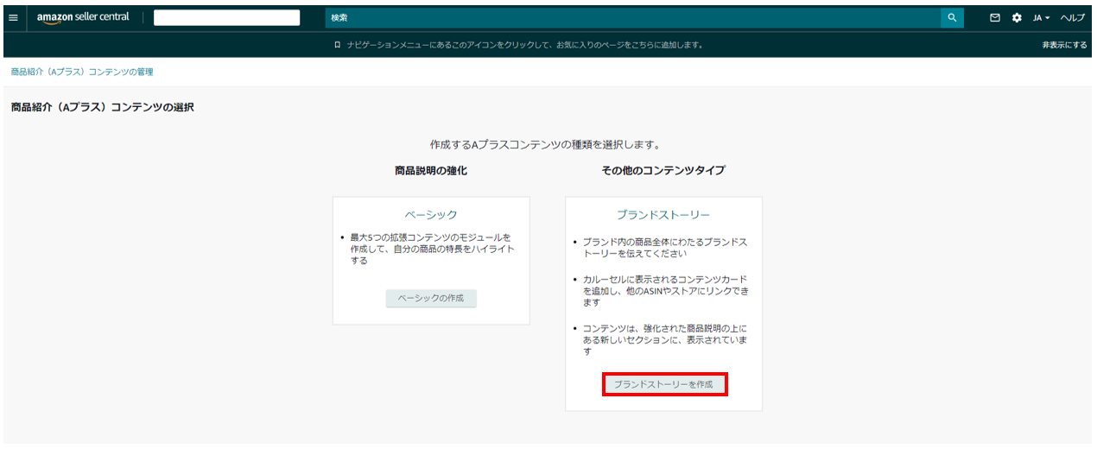Select the ブランドストーリー card title

click(x=663, y=214)
